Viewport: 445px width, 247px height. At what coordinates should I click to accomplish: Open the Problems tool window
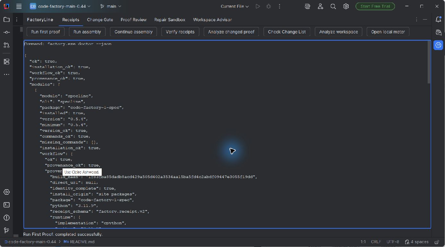[6, 218]
